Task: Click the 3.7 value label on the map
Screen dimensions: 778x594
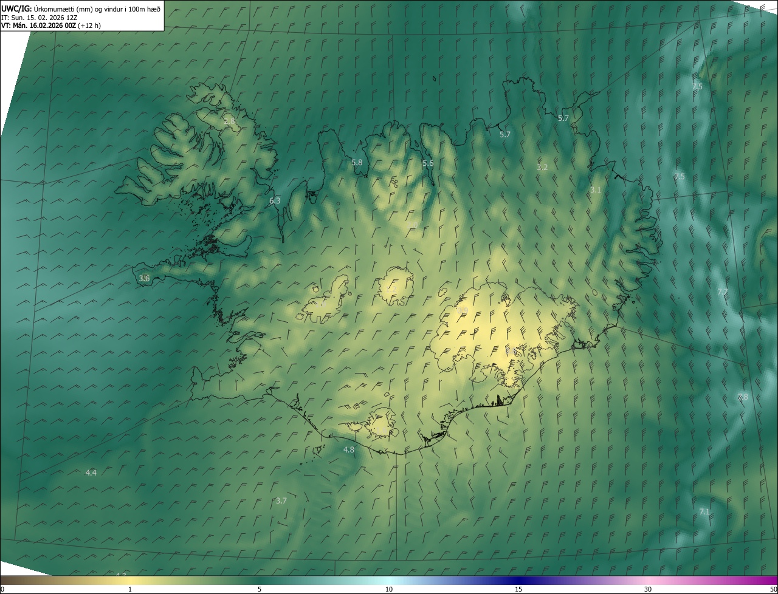Action: coord(281,501)
